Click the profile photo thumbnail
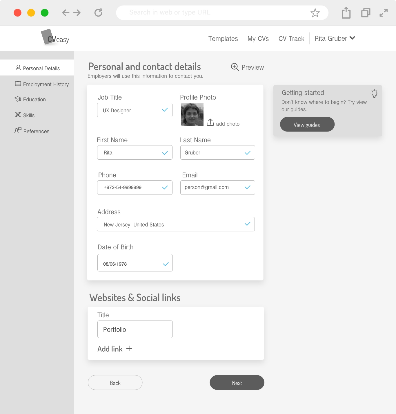The image size is (396, 414). tap(192, 115)
